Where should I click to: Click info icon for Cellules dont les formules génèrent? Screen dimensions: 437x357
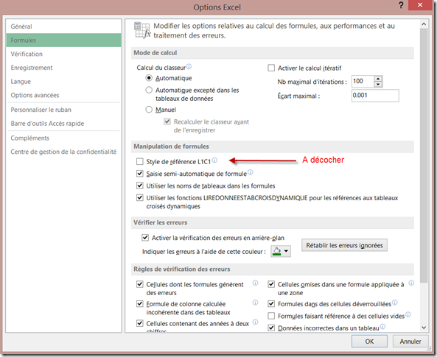[x=255, y=283]
